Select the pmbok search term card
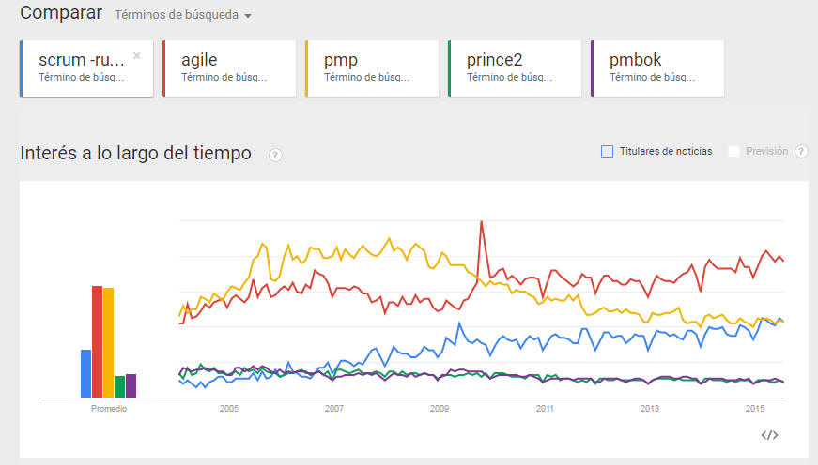 [x=657, y=67]
